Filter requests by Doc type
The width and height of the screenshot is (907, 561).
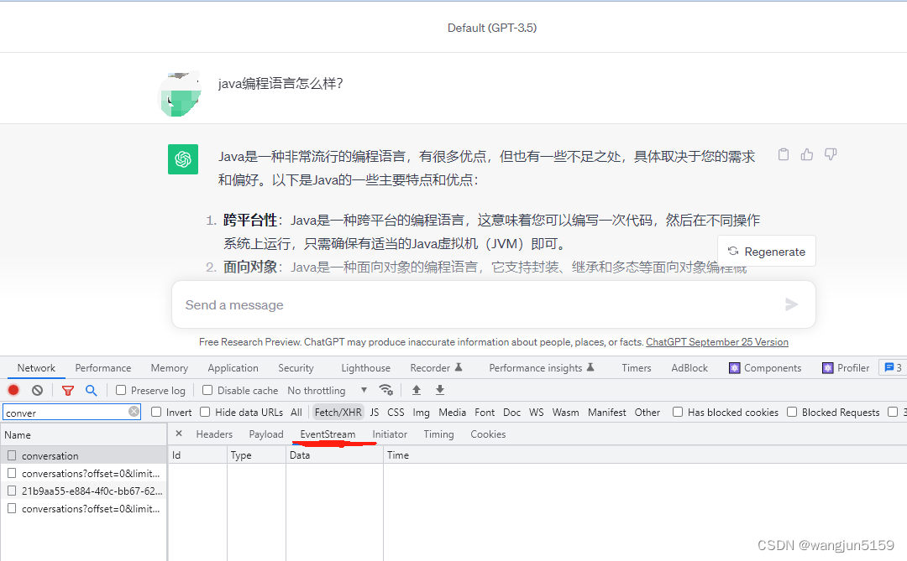point(512,412)
